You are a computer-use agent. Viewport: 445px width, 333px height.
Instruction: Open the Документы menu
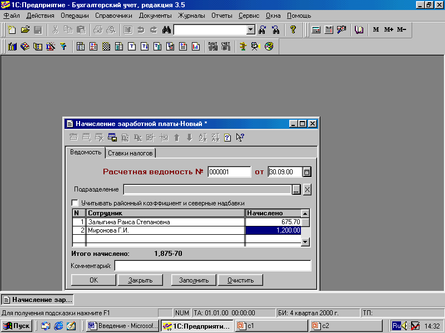(x=155, y=16)
